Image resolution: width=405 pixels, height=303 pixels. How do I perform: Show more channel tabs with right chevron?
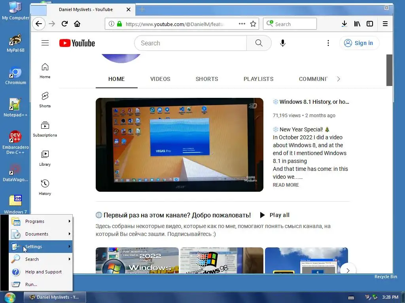[x=339, y=79]
